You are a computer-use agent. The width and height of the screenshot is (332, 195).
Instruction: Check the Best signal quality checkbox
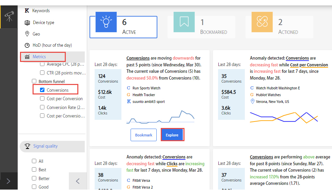point(34,169)
